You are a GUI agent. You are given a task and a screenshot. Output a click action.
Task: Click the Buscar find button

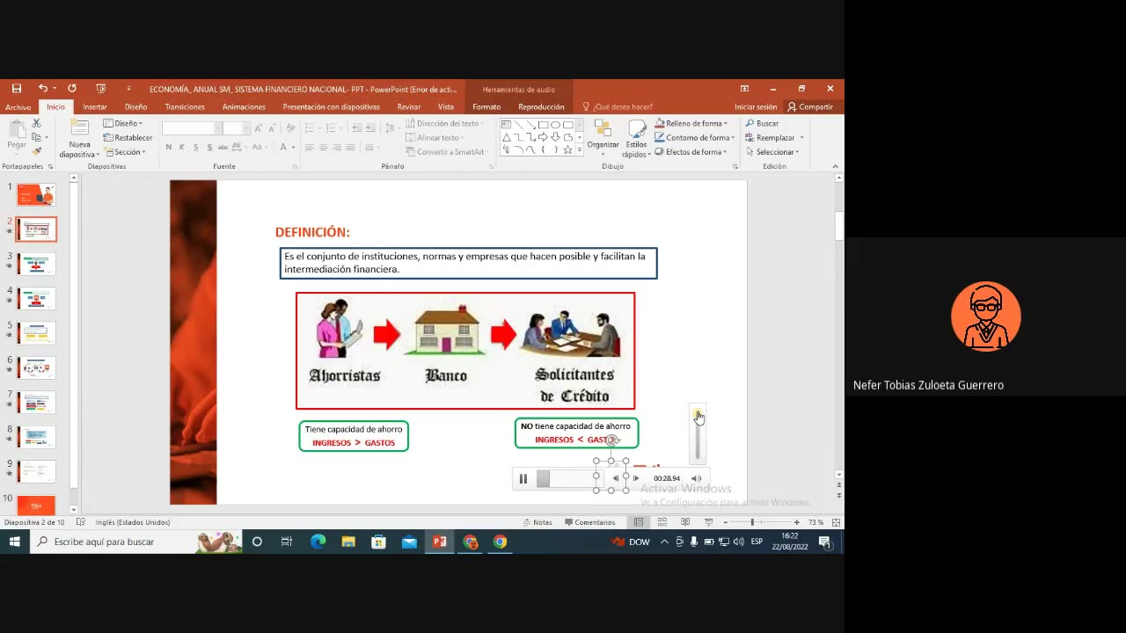pyautogui.click(x=763, y=123)
